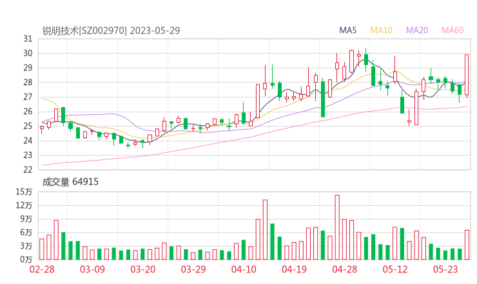
Task: Click the 3万 volume axis label
Action: pos(26,246)
